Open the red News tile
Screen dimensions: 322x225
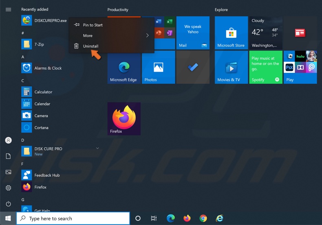300,33
